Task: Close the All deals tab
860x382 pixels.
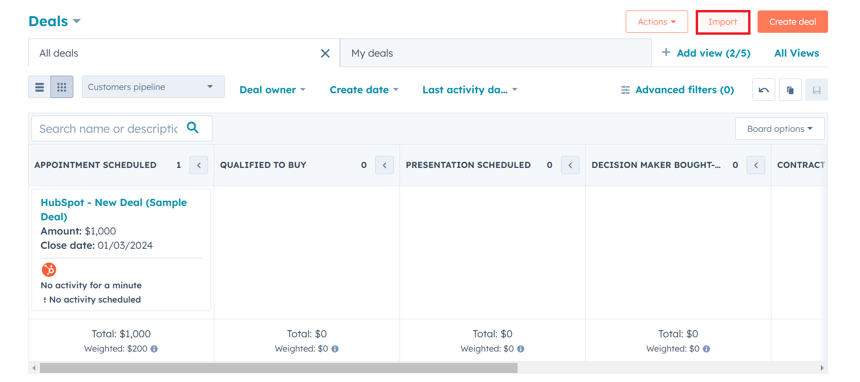Action: [x=325, y=53]
